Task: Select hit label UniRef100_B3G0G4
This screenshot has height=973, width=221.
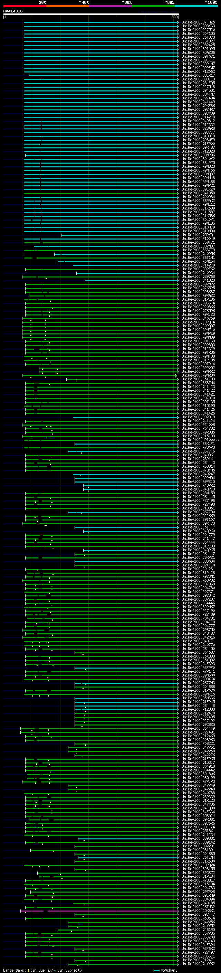Action: coord(198,561)
